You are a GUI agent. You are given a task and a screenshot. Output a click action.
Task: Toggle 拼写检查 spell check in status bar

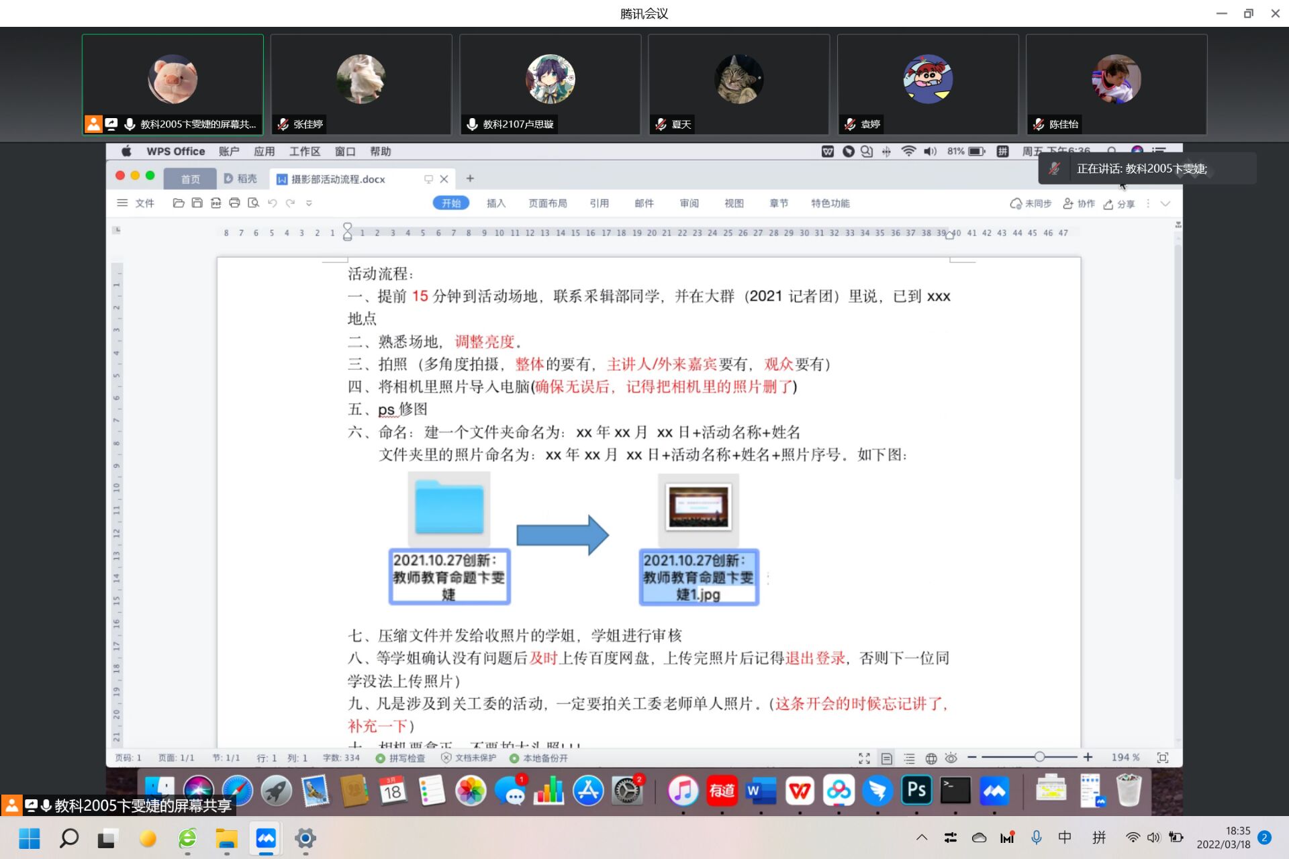401,758
